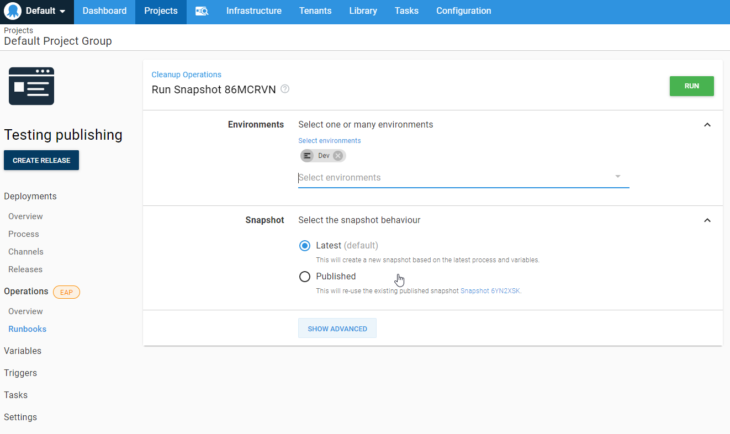Open the Tenants tab

tap(315, 11)
